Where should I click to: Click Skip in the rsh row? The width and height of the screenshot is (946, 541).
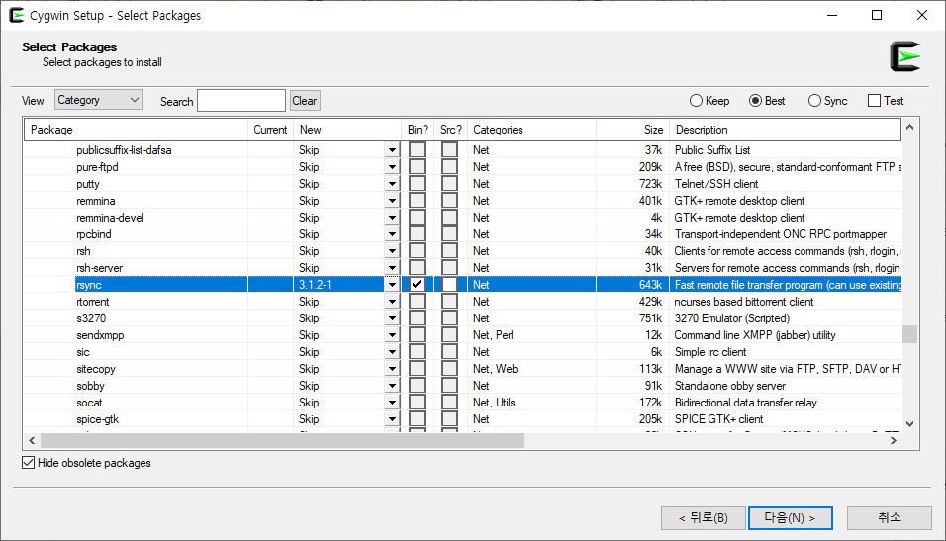pos(309,251)
